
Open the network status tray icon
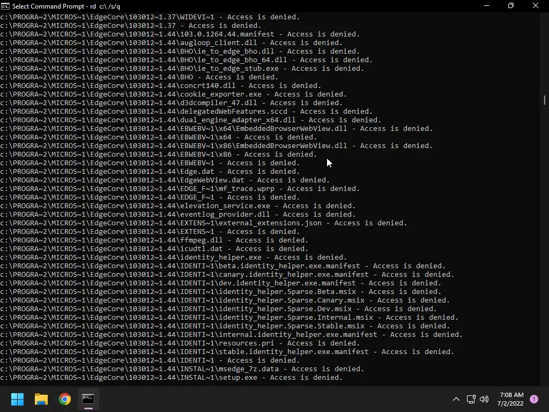coord(471,399)
